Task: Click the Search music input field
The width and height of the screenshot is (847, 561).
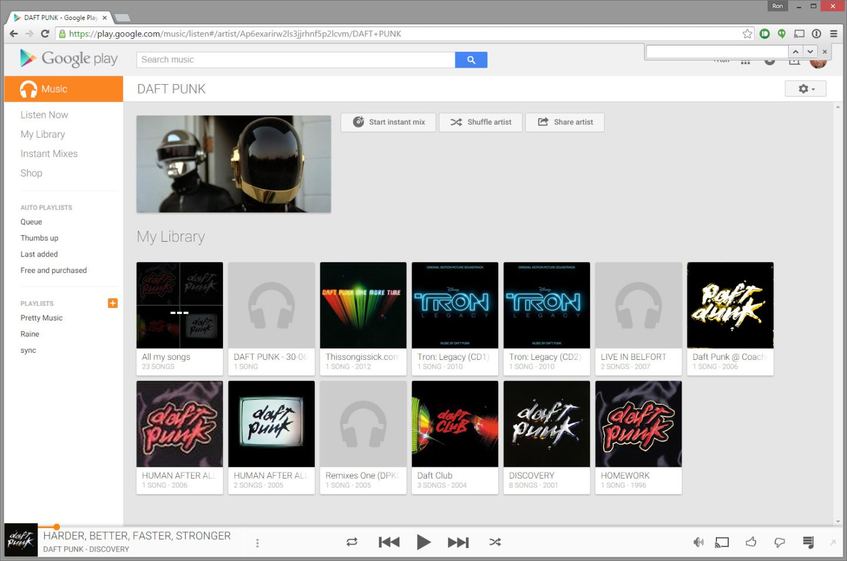Action: [296, 59]
